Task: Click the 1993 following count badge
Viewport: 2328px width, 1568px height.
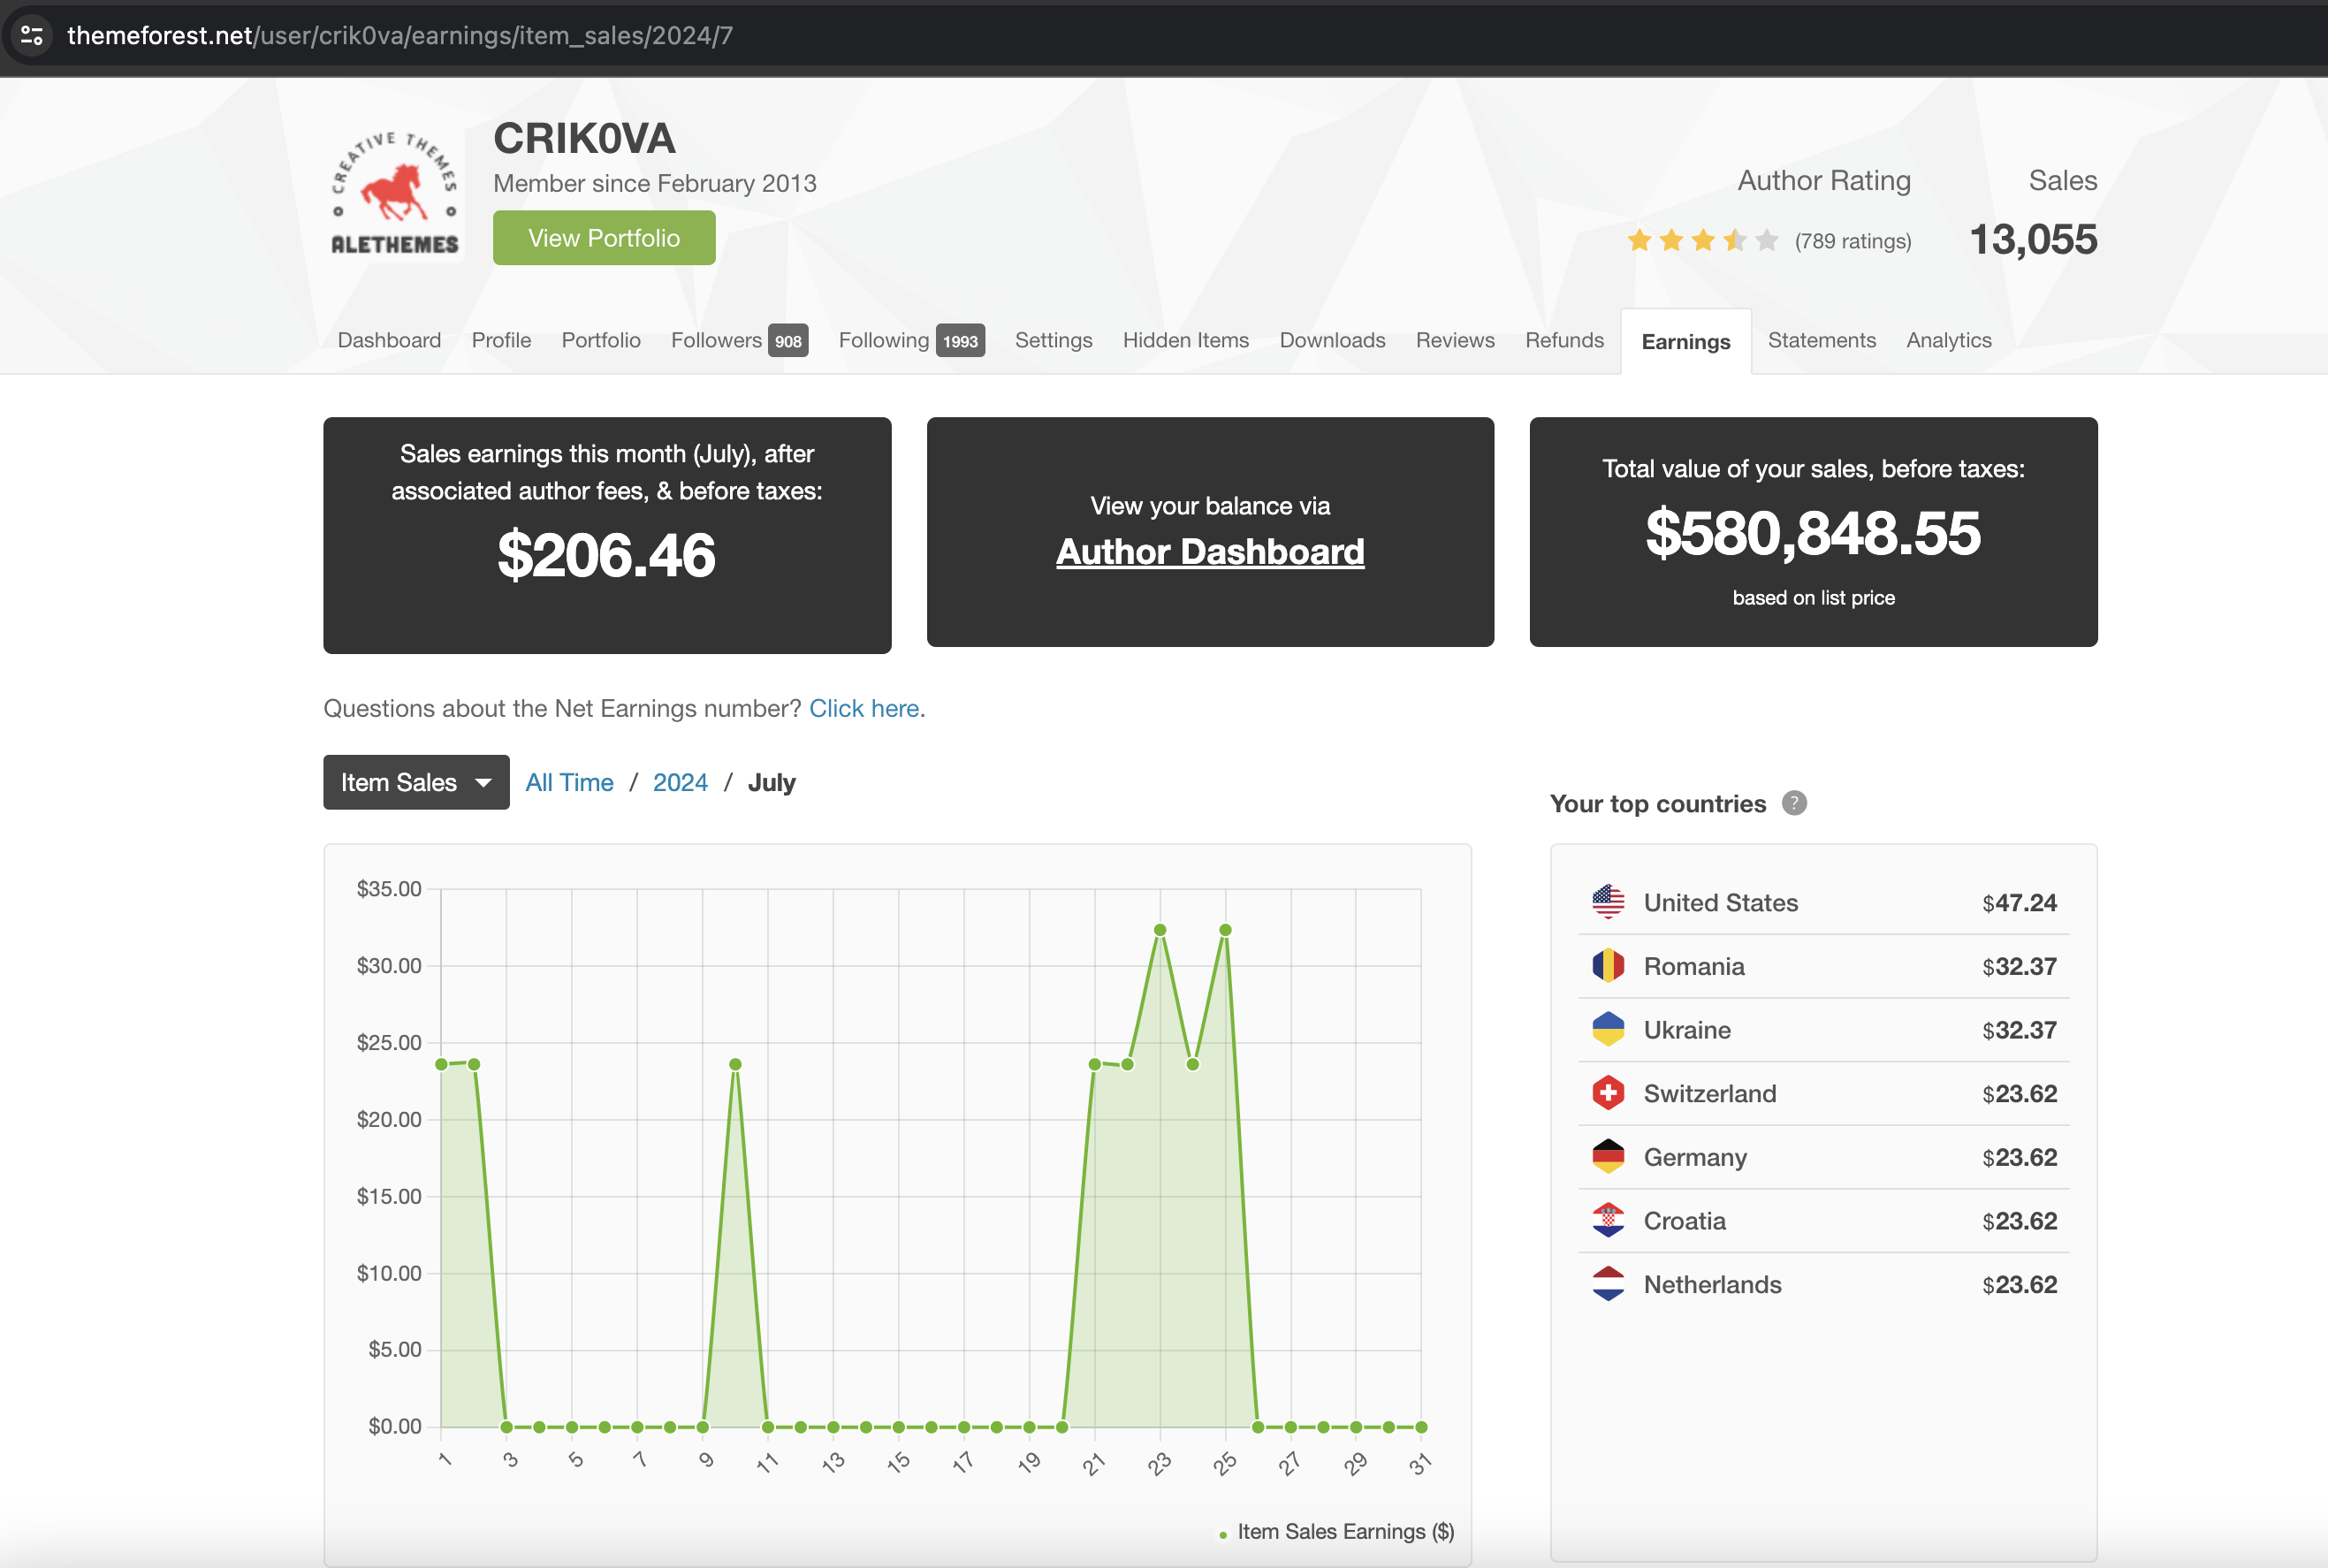Action: pyautogui.click(x=960, y=341)
